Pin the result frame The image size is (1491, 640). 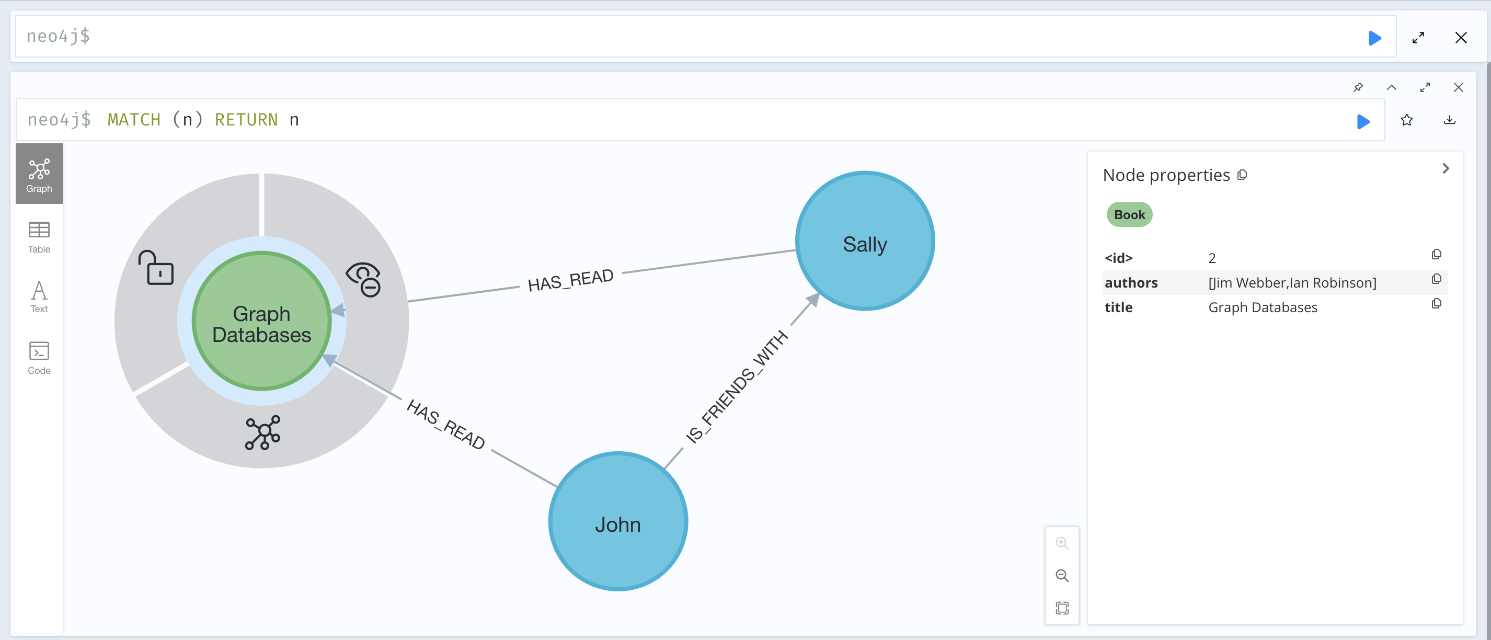1358,87
